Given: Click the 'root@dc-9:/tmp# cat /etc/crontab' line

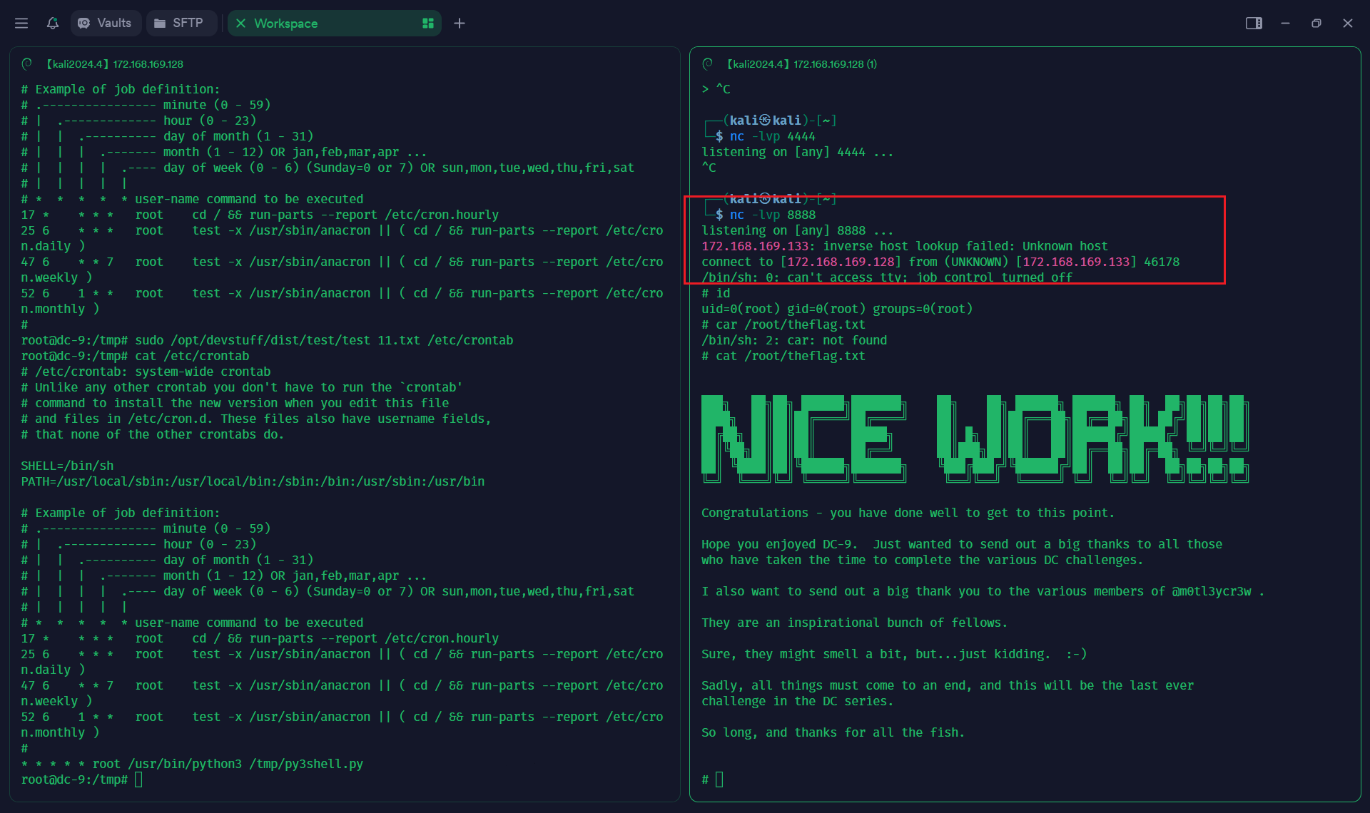Looking at the screenshot, I should [x=135, y=356].
